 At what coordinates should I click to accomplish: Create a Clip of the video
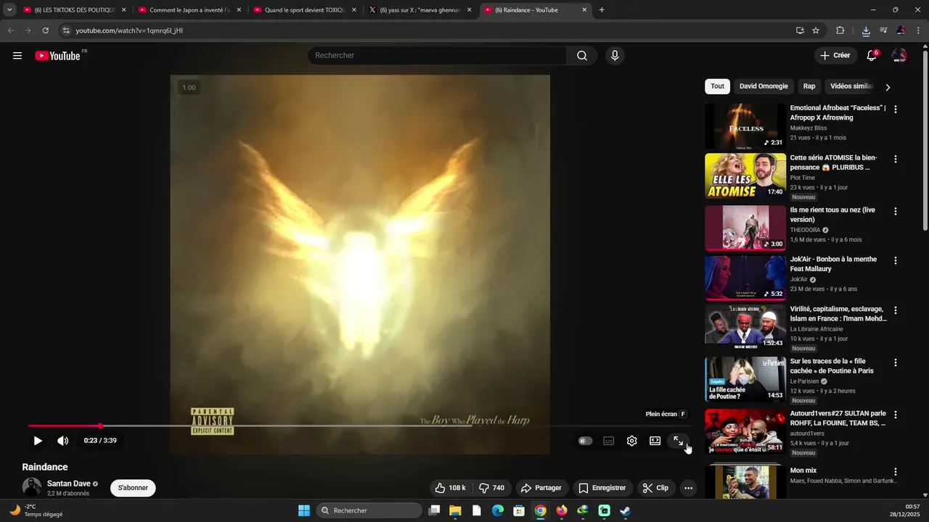point(655,488)
